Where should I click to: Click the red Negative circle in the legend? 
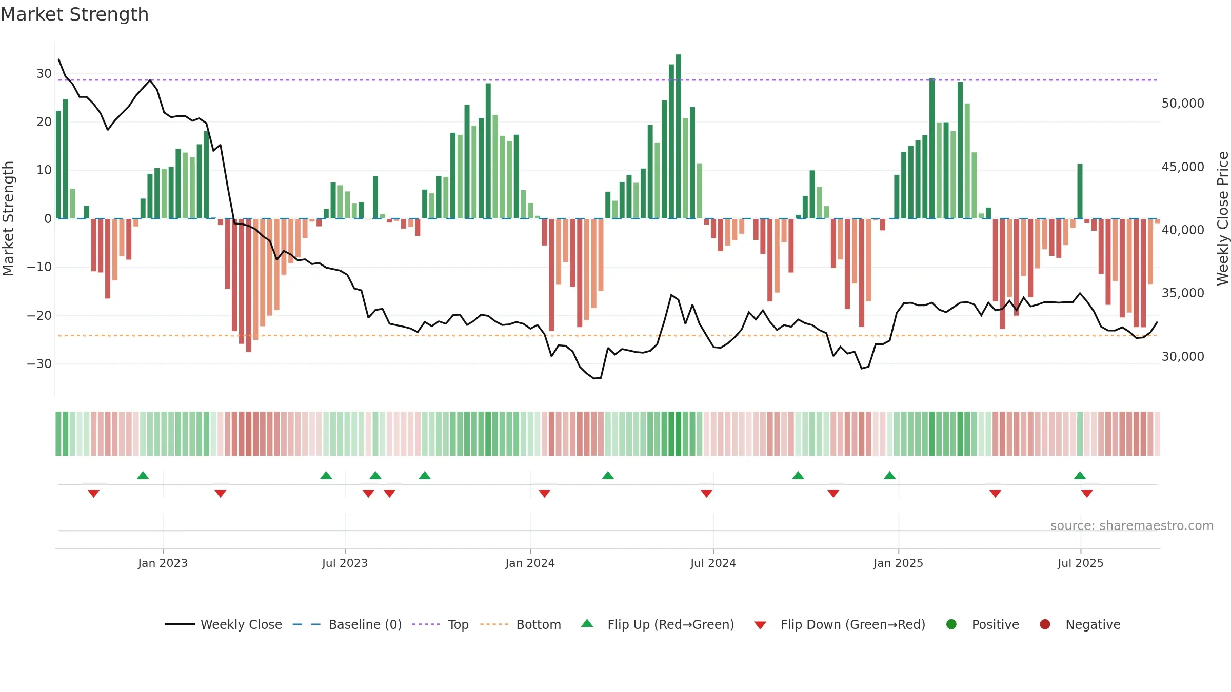click(1045, 624)
